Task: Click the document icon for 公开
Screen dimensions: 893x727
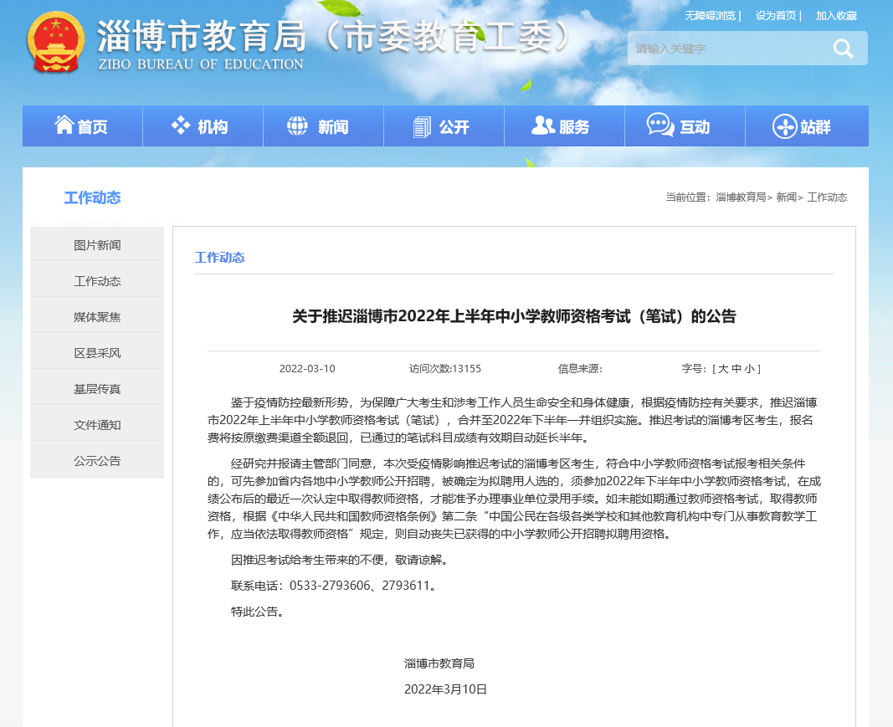Action: pos(421,126)
